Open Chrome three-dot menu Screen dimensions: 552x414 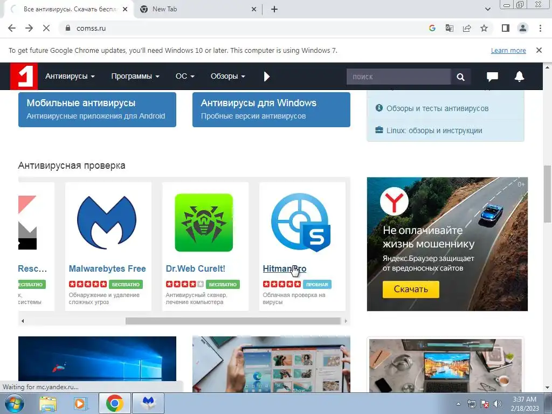click(x=540, y=28)
